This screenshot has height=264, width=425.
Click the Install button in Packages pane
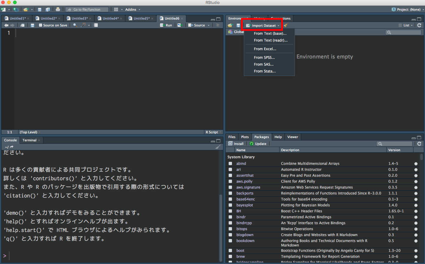(236, 144)
